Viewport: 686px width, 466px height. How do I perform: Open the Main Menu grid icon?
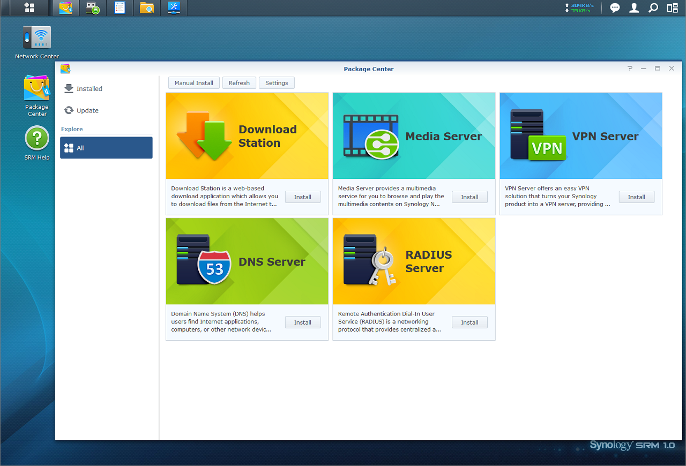(x=29, y=7)
